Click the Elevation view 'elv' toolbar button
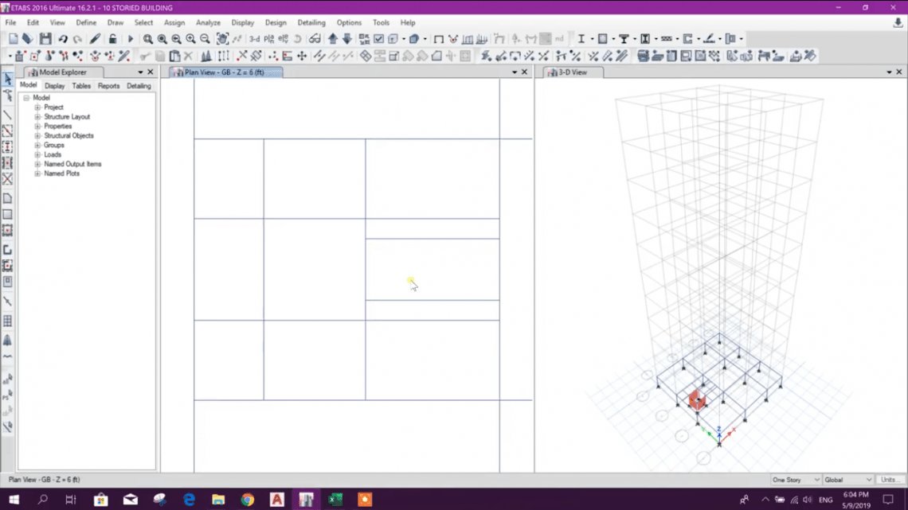Screen dimensions: 908x510 [x=284, y=39]
